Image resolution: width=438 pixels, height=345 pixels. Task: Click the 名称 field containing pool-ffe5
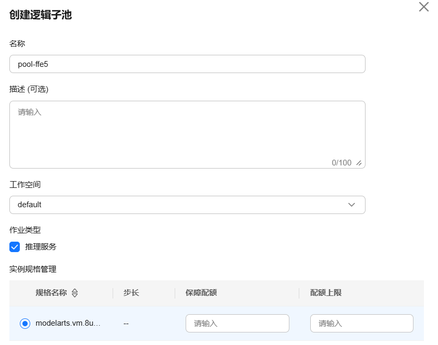point(187,64)
